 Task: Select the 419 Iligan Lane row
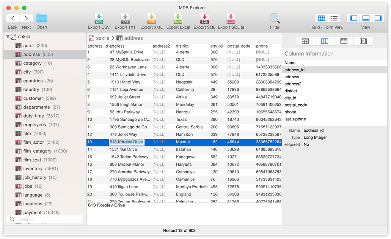tap(184, 187)
